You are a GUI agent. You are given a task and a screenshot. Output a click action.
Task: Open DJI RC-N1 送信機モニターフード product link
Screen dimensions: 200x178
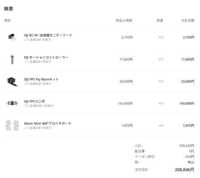coord(48,35)
